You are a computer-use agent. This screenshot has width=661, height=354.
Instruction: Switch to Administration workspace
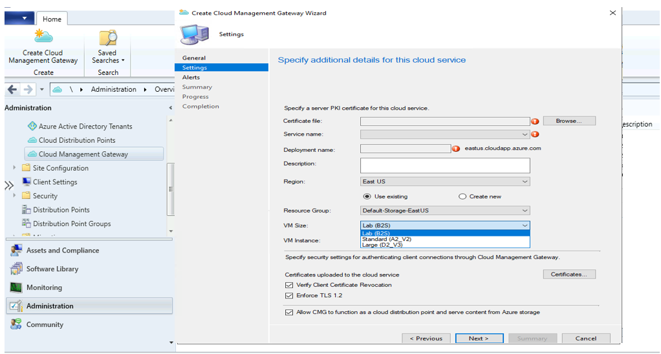(89, 306)
